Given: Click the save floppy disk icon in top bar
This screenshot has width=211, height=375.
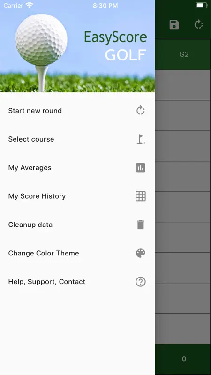Looking at the screenshot, I should 174,25.
